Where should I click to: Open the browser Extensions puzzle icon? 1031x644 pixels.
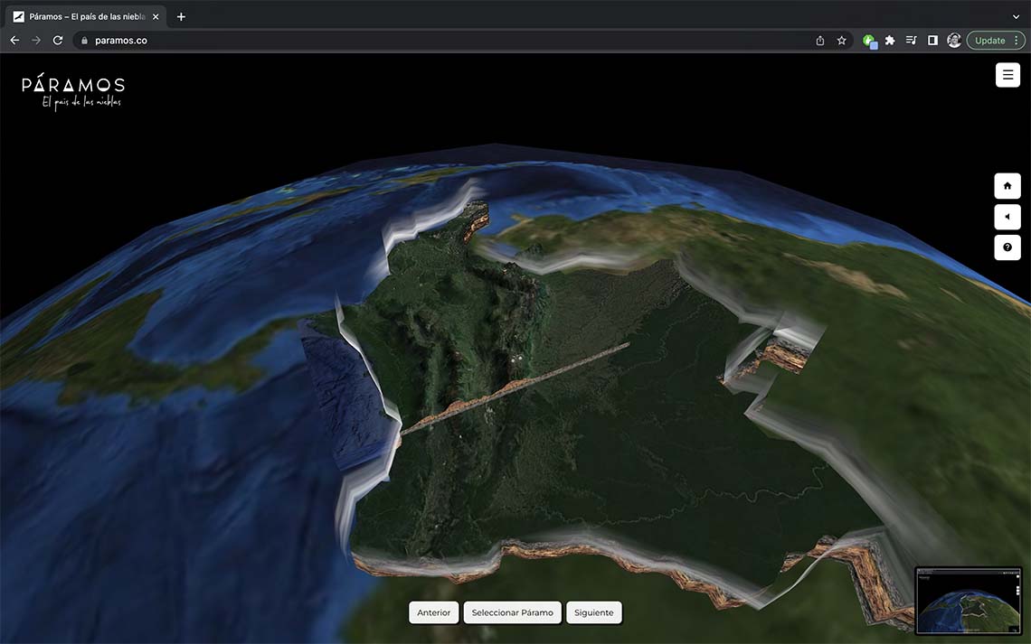coord(890,41)
